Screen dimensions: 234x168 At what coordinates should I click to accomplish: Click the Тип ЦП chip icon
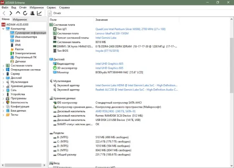click(55, 29)
